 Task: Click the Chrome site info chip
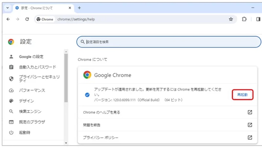pyautogui.click(x=45, y=19)
